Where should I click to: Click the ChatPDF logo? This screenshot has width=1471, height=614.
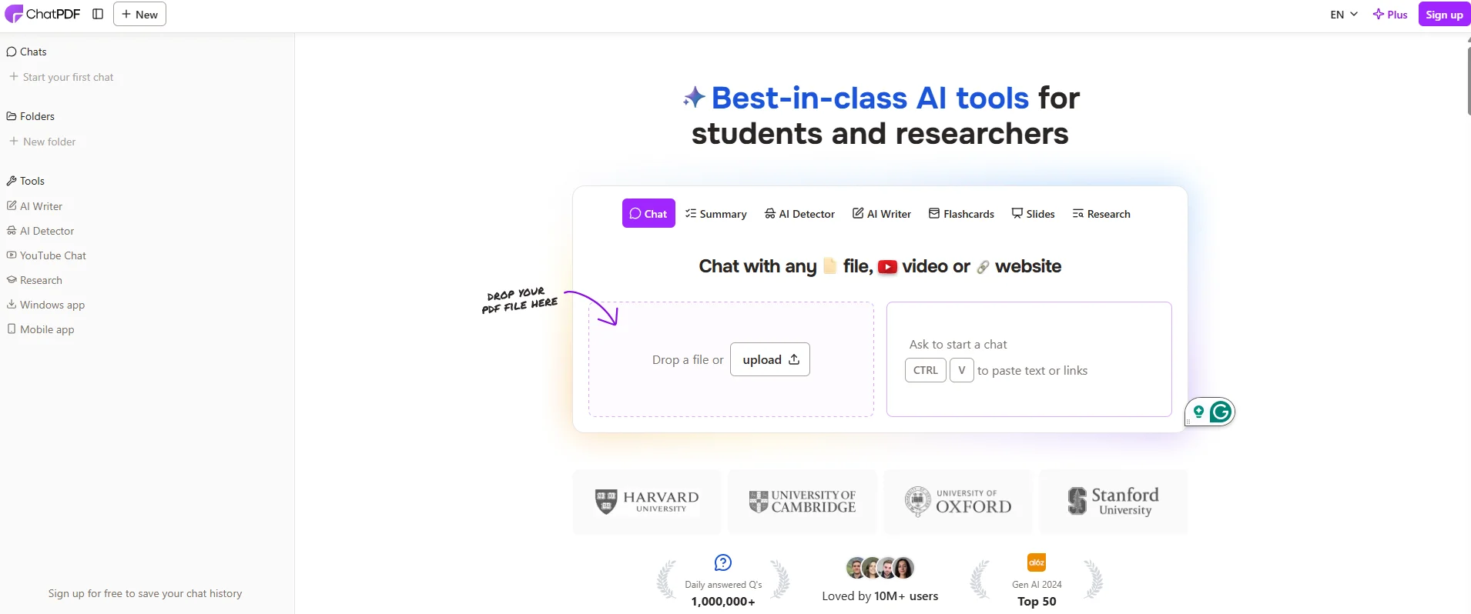click(x=42, y=14)
